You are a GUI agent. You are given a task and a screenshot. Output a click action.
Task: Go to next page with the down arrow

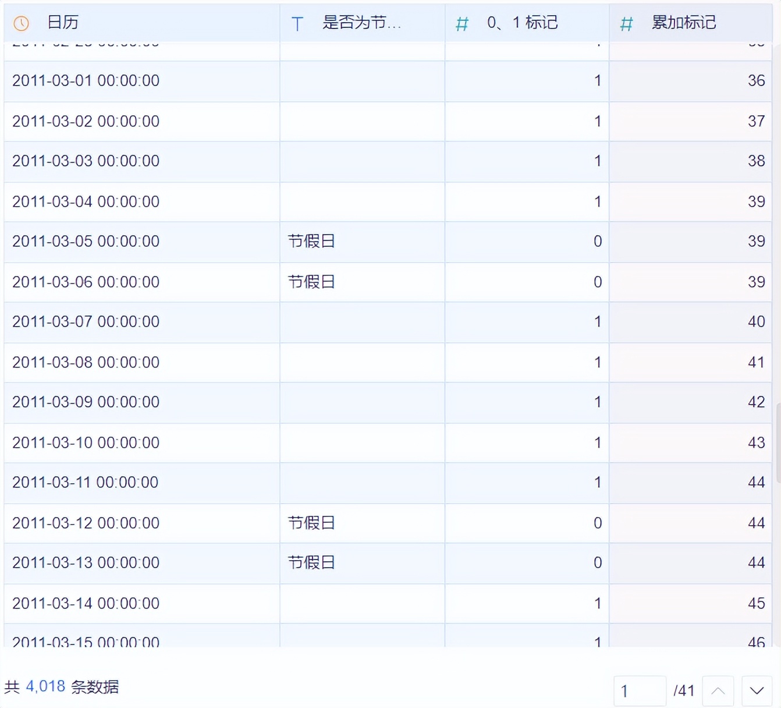pyautogui.click(x=757, y=691)
